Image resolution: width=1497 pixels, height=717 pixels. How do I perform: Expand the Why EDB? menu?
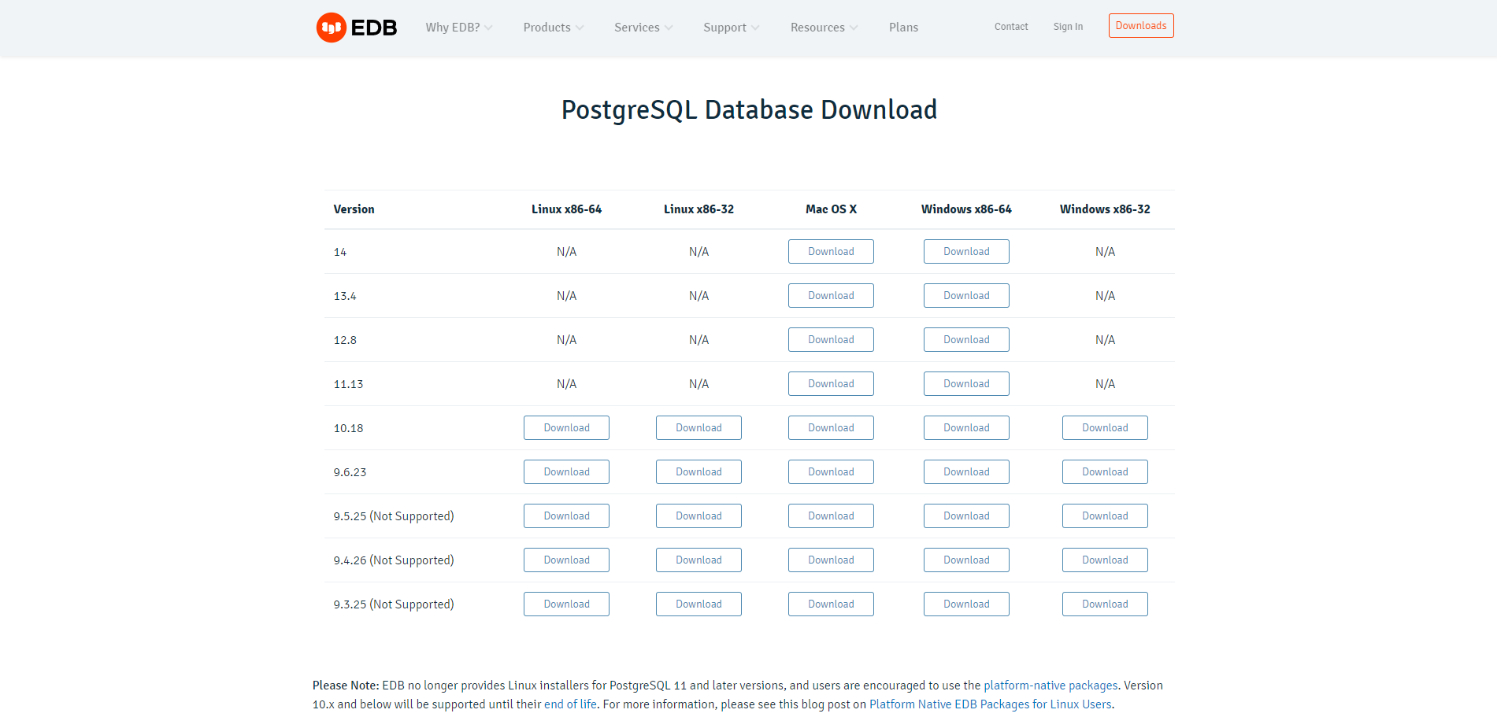click(459, 28)
